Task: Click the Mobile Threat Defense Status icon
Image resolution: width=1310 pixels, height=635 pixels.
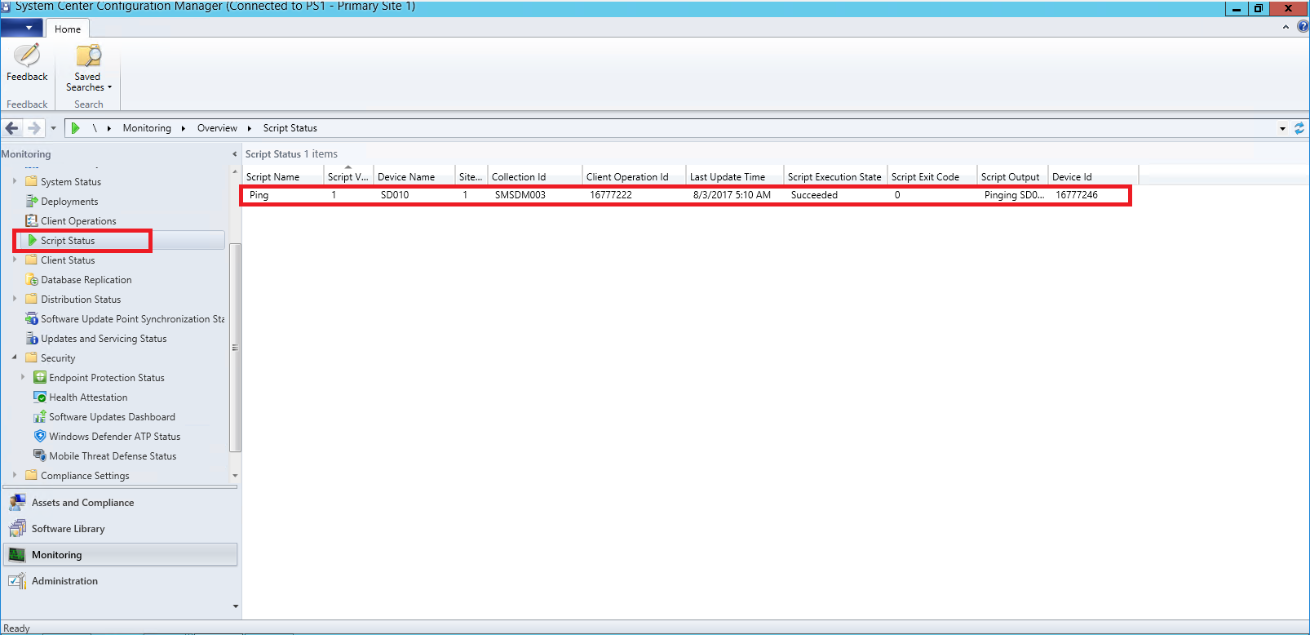Action: (40, 455)
